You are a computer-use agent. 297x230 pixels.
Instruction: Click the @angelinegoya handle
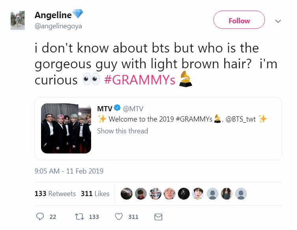pyautogui.click(x=58, y=26)
